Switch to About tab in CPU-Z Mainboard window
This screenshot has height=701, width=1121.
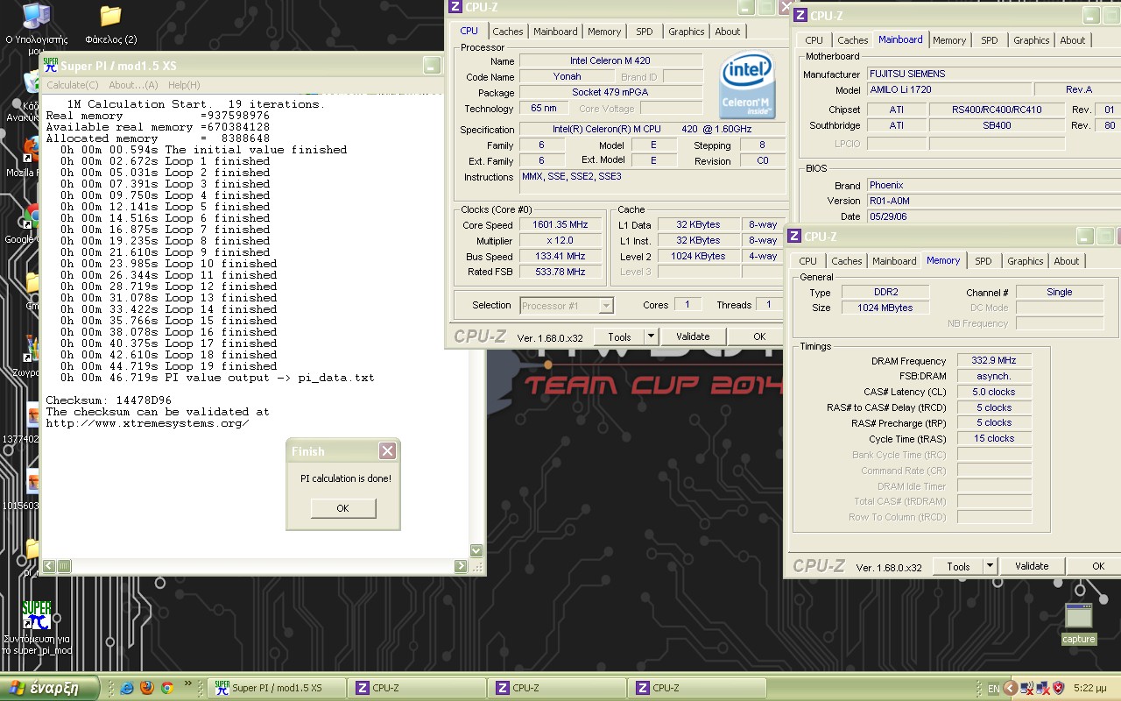point(1073,40)
